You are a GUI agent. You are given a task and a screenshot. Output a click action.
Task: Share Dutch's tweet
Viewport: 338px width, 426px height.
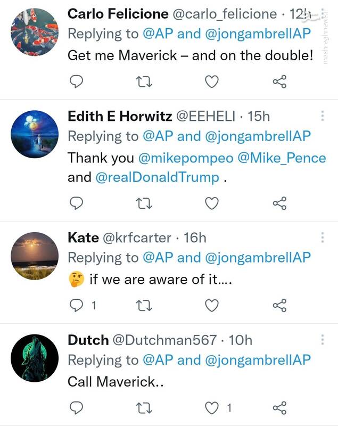pyautogui.click(x=279, y=408)
